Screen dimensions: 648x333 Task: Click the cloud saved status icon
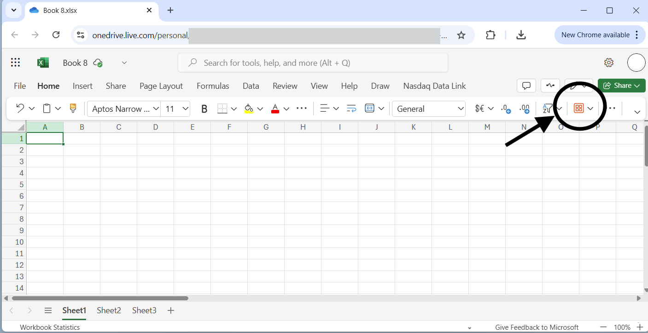point(98,63)
